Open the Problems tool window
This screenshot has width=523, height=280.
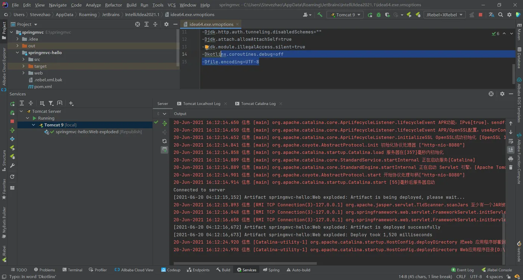pyautogui.click(x=44, y=270)
